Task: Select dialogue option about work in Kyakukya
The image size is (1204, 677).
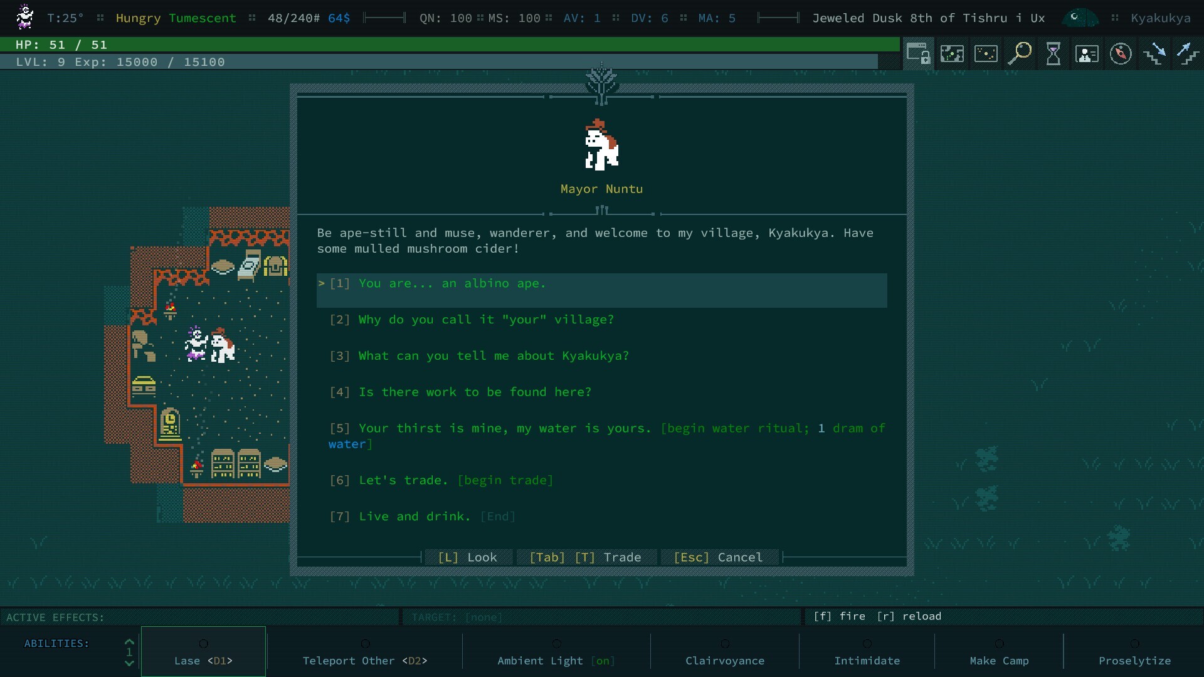Action: pyautogui.click(x=460, y=392)
